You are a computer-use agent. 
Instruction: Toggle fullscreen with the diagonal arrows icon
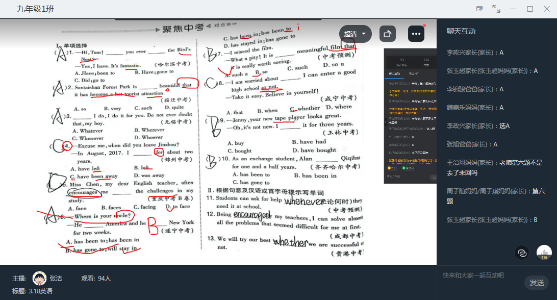[496, 9]
